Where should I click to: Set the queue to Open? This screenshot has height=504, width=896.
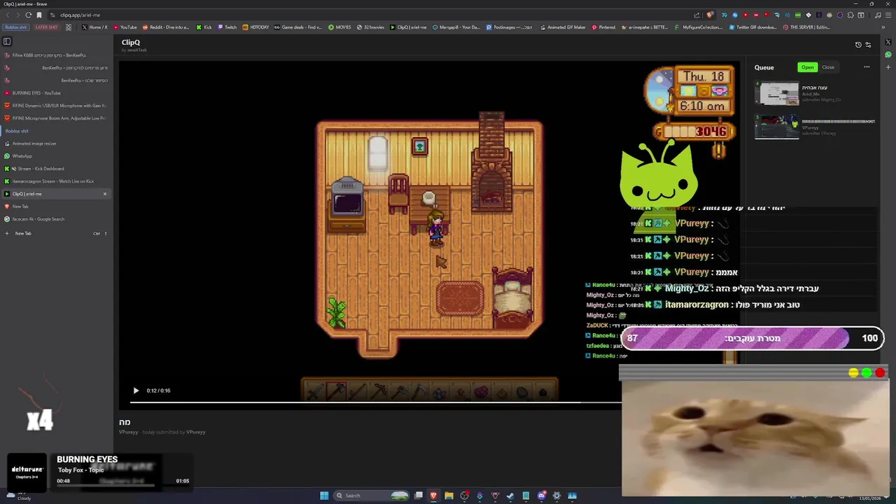pyautogui.click(x=807, y=67)
